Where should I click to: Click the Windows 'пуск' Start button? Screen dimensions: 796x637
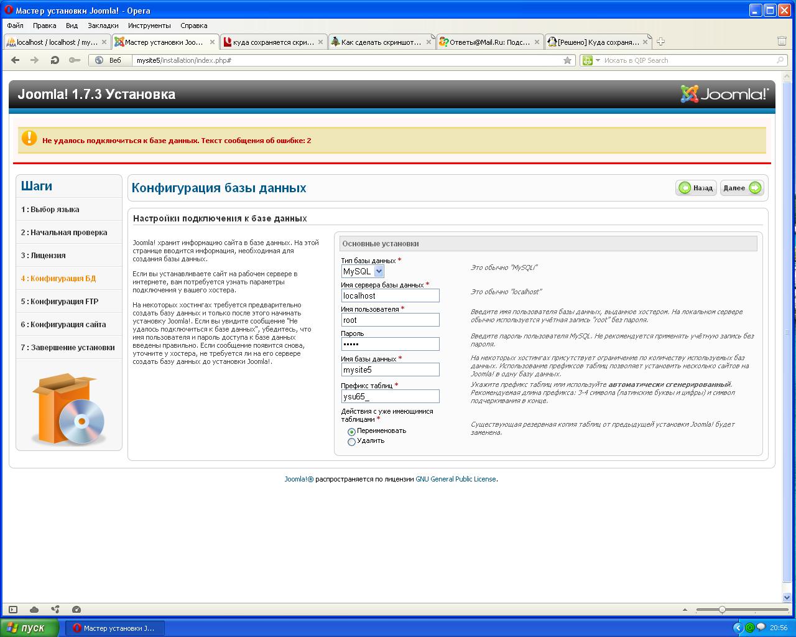30,628
